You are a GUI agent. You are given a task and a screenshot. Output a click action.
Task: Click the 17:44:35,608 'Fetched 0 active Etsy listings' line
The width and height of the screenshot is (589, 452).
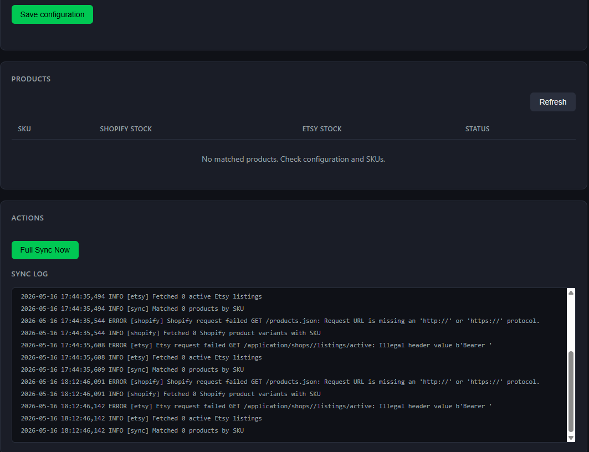[141, 357]
